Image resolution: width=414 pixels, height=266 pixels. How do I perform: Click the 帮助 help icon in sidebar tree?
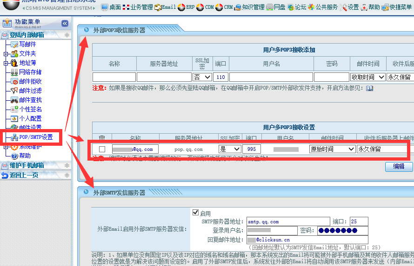pyautogui.click(x=14, y=156)
